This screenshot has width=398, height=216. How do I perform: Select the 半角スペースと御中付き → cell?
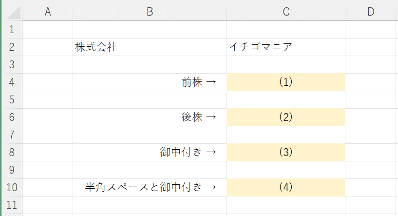[x=150, y=187]
